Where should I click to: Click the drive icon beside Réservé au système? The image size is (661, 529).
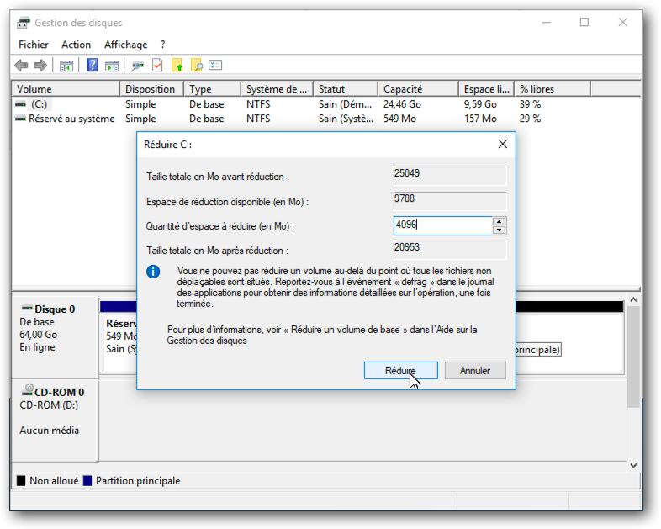[20, 119]
